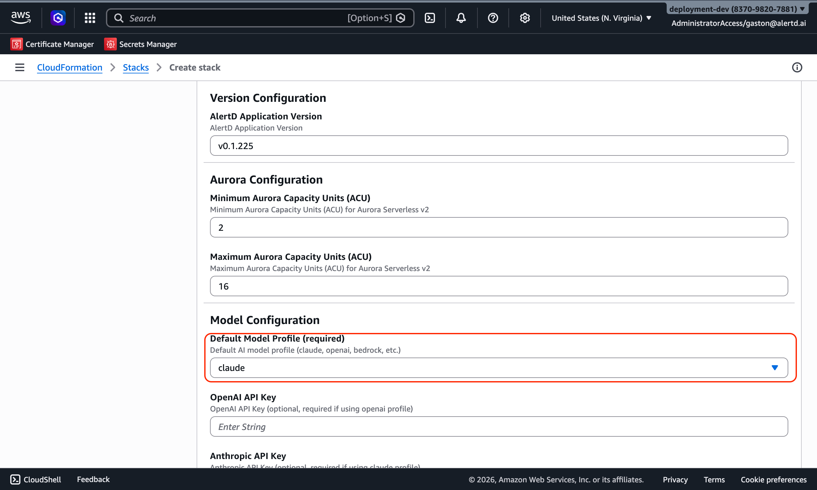Click AdministratorAccess/gaston@alertd.ai account text
The height and width of the screenshot is (490, 817).
738,23
